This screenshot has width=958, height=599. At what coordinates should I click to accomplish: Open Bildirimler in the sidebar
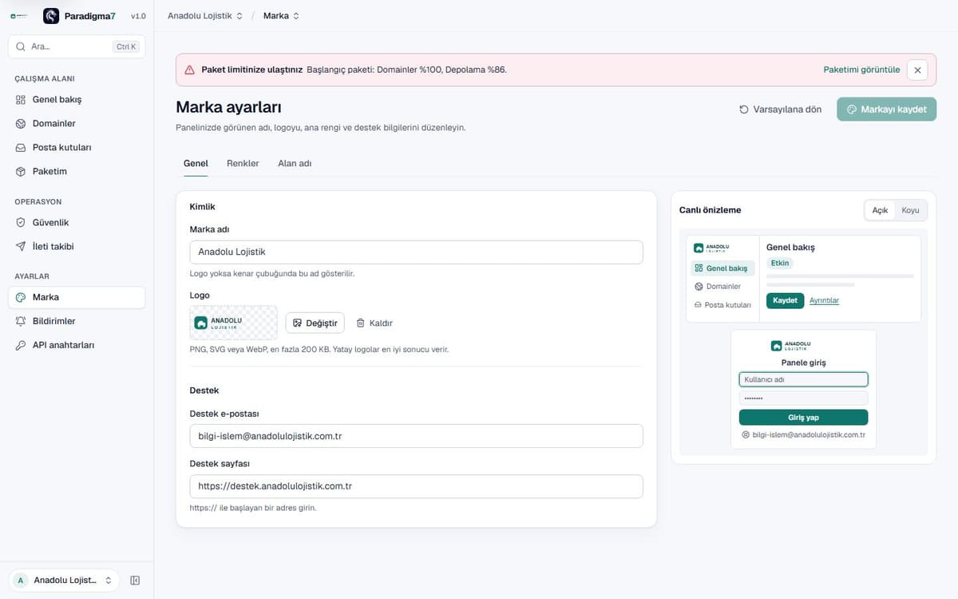coord(77,321)
